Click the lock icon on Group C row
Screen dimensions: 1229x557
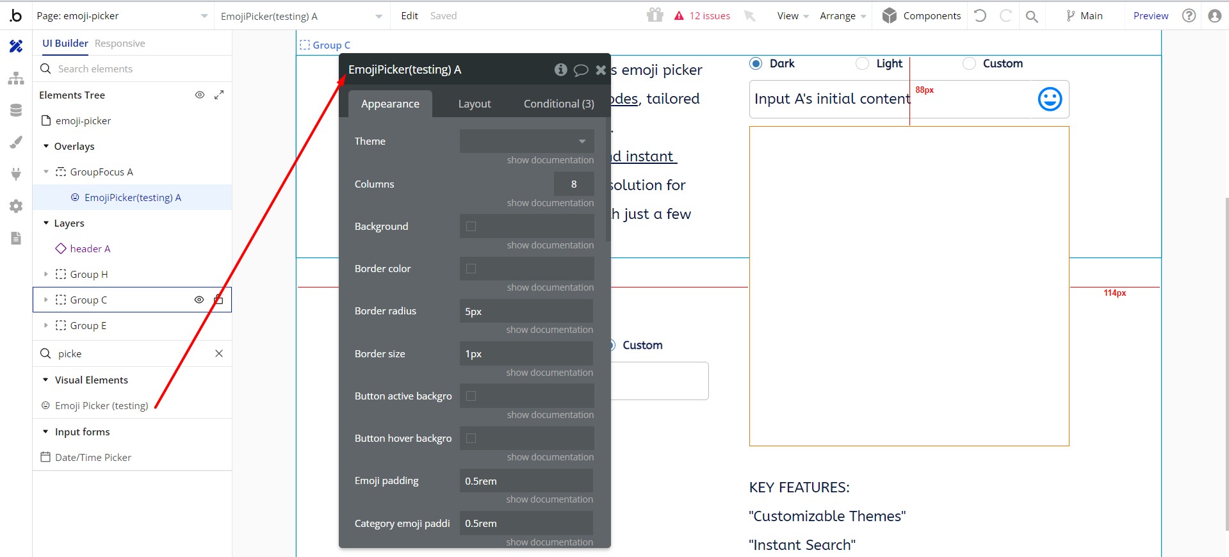[x=218, y=300]
